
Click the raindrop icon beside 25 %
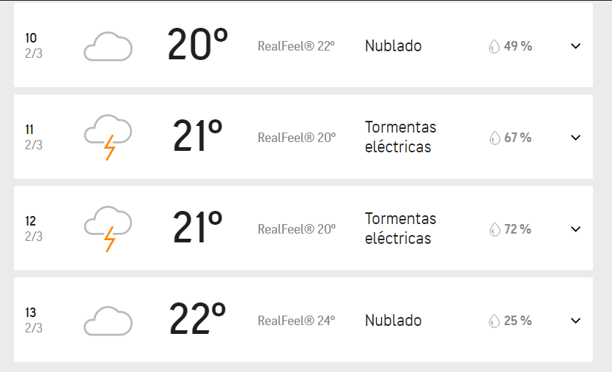[x=494, y=321]
